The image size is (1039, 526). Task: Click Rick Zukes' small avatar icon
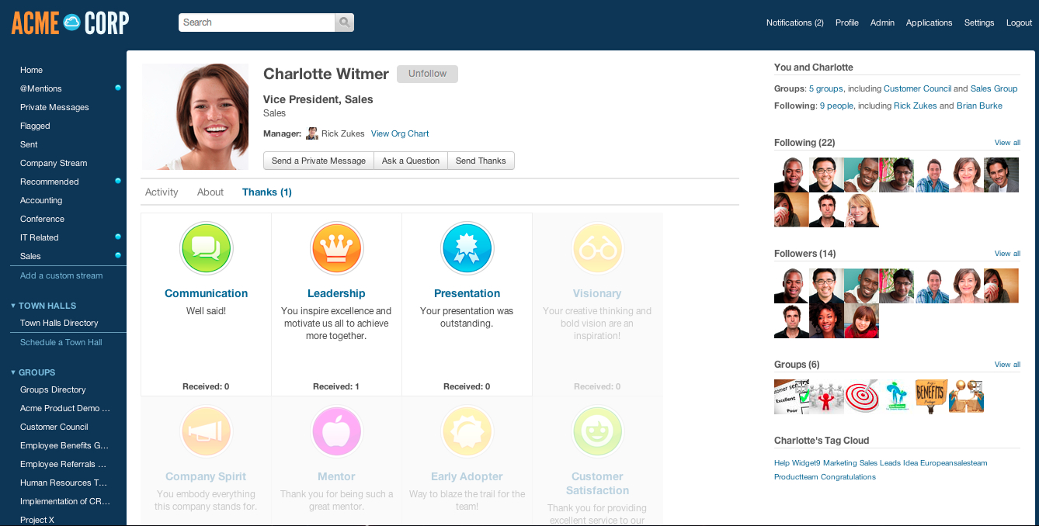click(x=312, y=133)
